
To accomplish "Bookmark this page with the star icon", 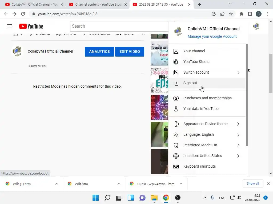I will [231, 14].
